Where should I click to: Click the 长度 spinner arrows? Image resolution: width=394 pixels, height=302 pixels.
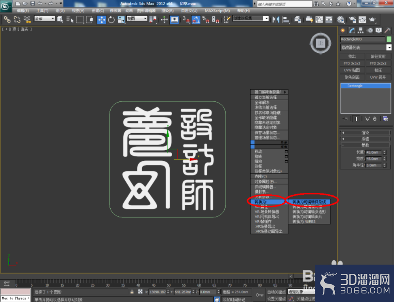(x=384, y=152)
